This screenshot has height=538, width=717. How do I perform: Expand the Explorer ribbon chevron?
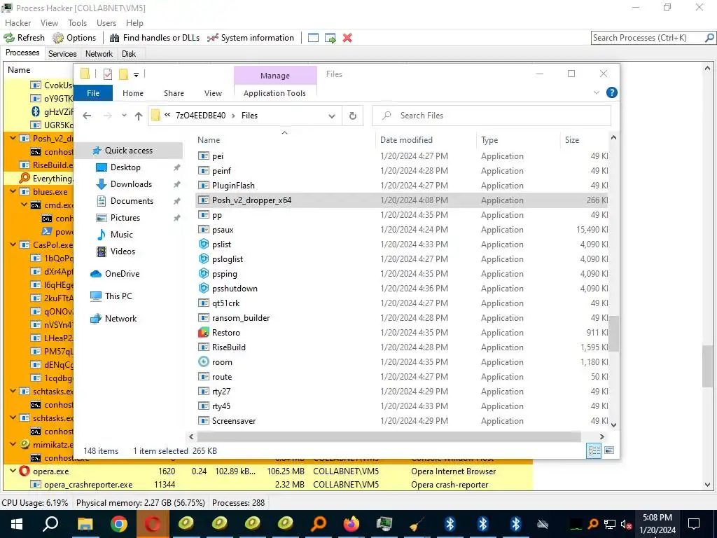click(597, 93)
